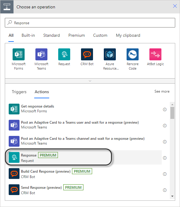Screen dimensions: 180x207
Task: Show info for Teams channel Adaptive Card action
Action: click(x=165, y=142)
